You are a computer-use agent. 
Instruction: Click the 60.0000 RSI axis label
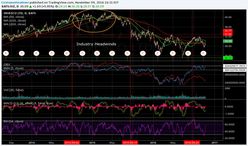coord(229,124)
